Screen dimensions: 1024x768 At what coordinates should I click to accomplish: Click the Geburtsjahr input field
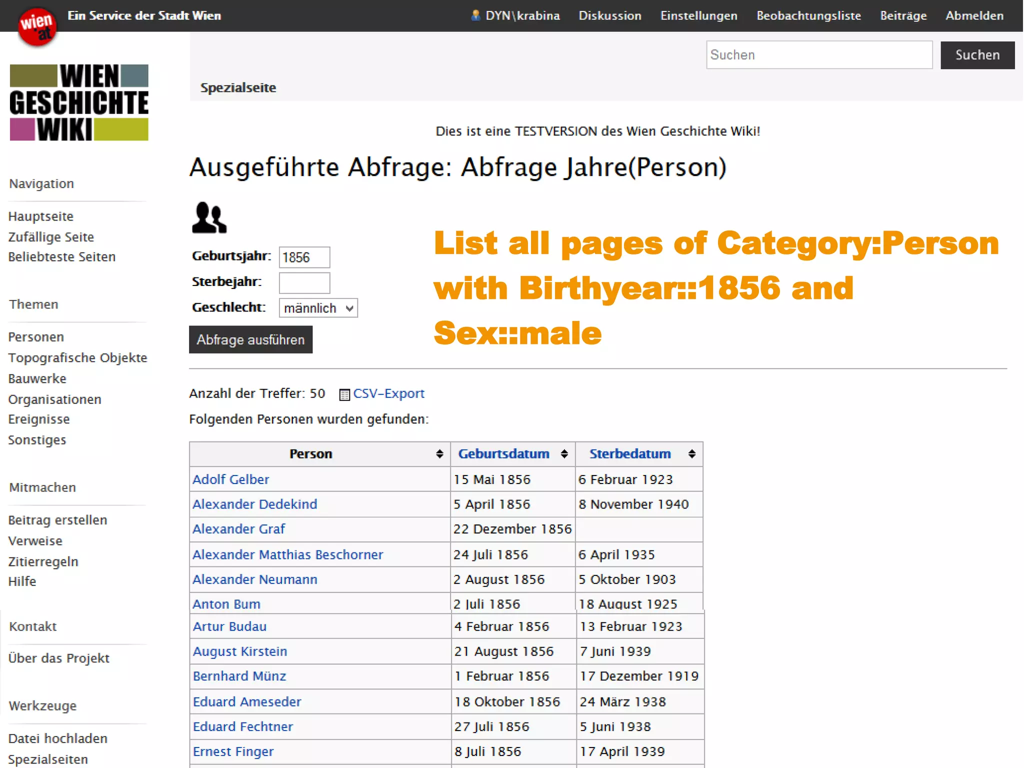pos(304,257)
